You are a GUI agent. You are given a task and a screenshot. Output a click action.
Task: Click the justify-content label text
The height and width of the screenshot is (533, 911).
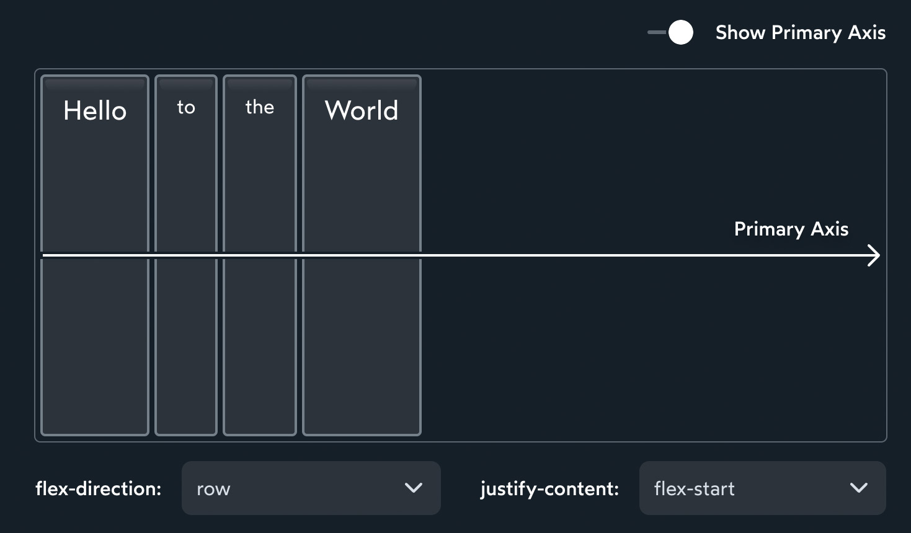pyautogui.click(x=548, y=488)
